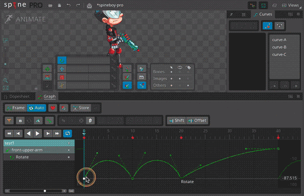Click the green key icon in graph toolbar
The width and height of the screenshot is (304, 196).
[x=49, y=121]
